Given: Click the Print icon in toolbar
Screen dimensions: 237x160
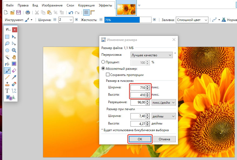Looking at the screenshot, I should pyautogui.click(x=28, y=12).
